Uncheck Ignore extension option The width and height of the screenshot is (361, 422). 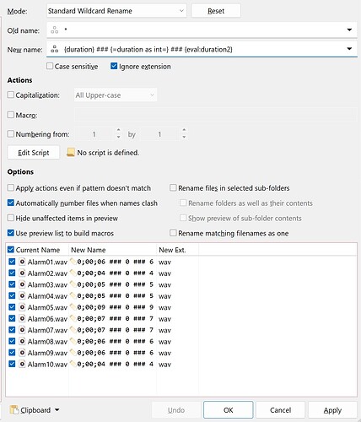click(x=114, y=66)
